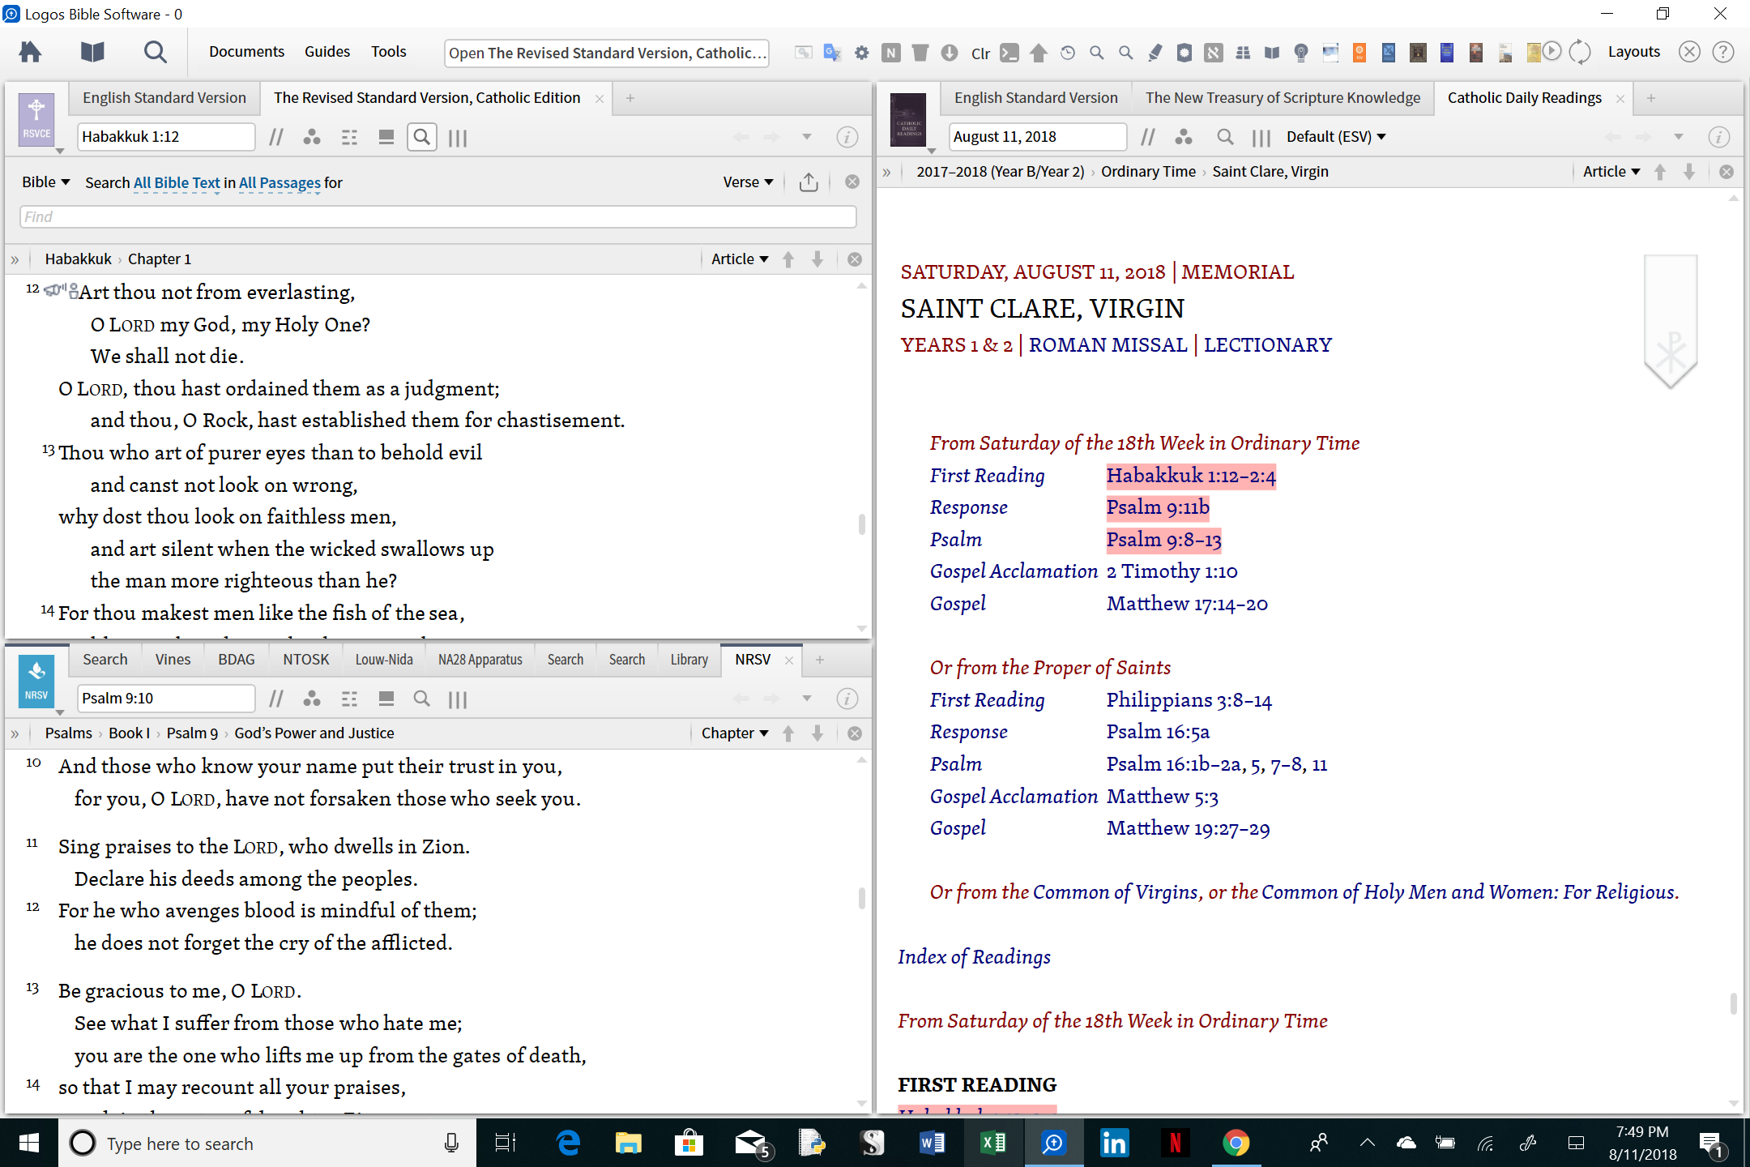The image size is (1750, 1167).
Task: Switch to The New Treasury of Scripture Knowledge tab
Action: (x=1283, y=98)
